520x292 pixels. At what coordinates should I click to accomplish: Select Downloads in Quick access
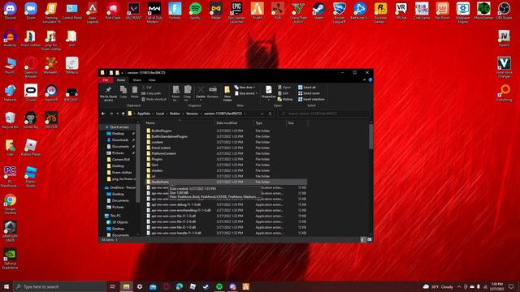[120, 140]
